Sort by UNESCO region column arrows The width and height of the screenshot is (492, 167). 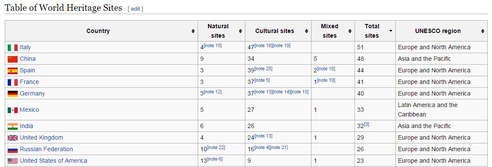coord(483,31)
